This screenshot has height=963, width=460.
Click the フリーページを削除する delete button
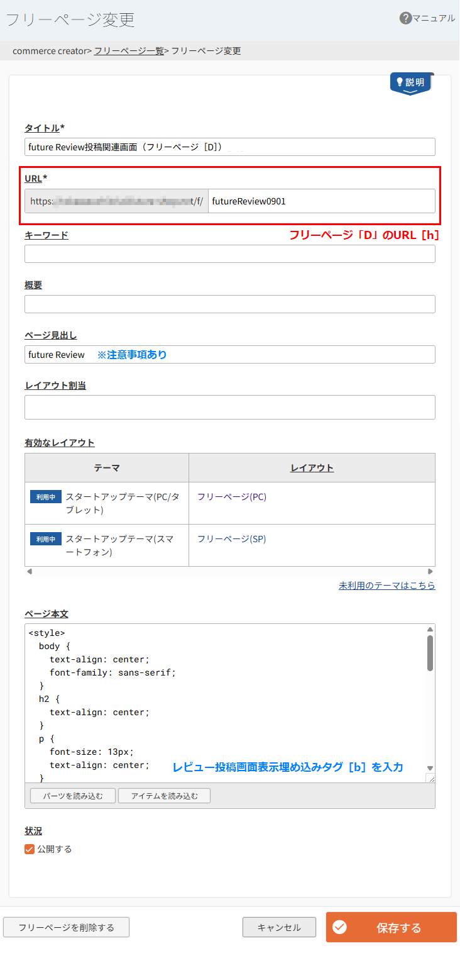[66, 927]
